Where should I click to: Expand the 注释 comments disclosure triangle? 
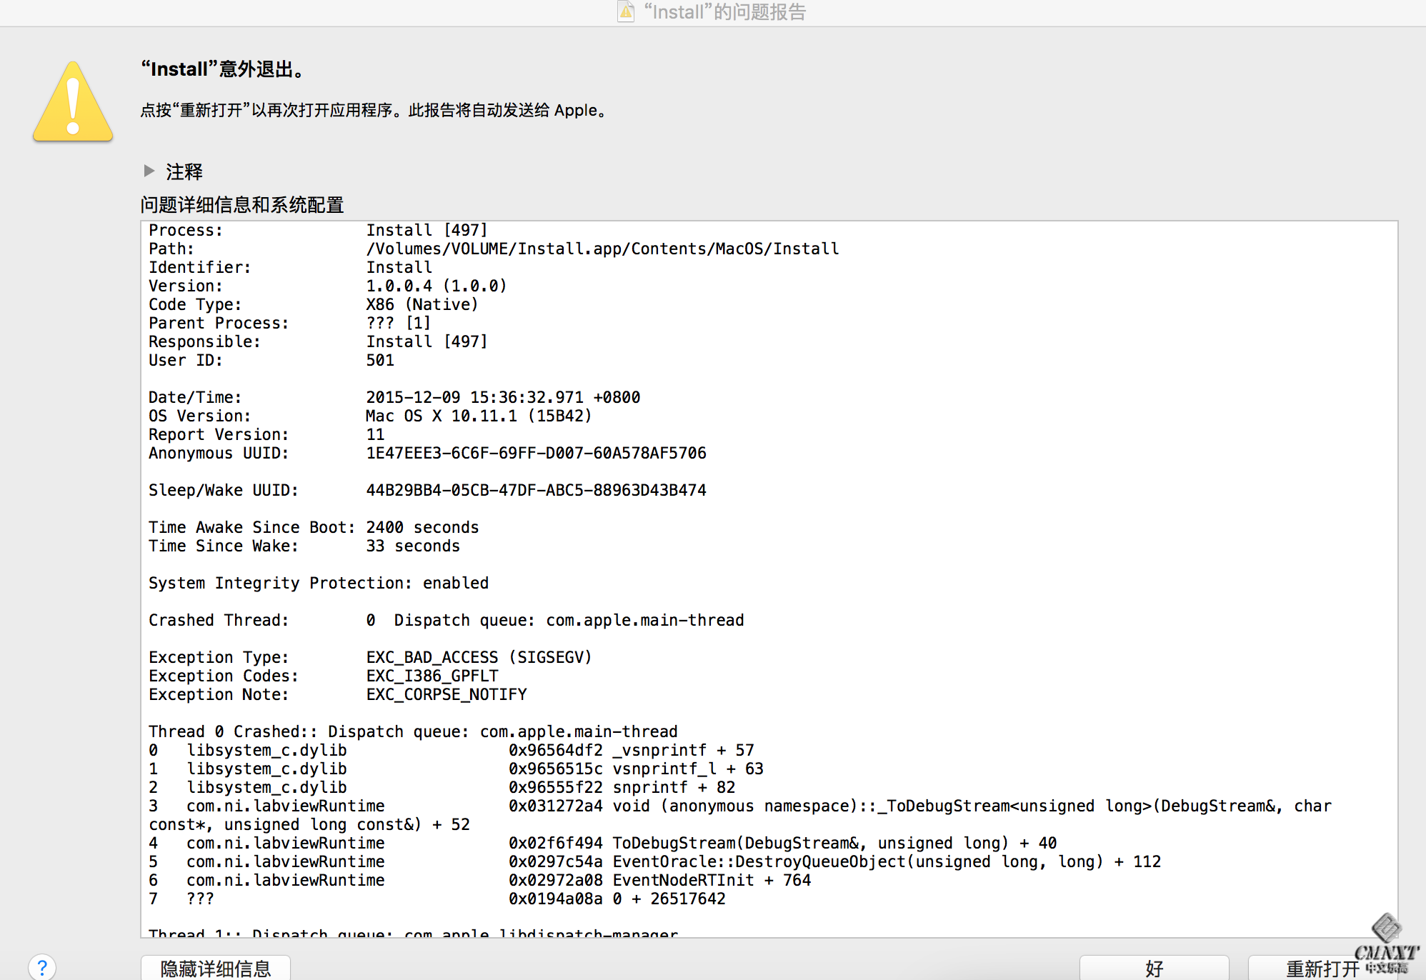coord(149,171)
